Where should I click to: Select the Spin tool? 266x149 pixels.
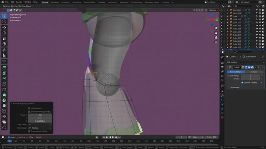(x=4, y=100)
